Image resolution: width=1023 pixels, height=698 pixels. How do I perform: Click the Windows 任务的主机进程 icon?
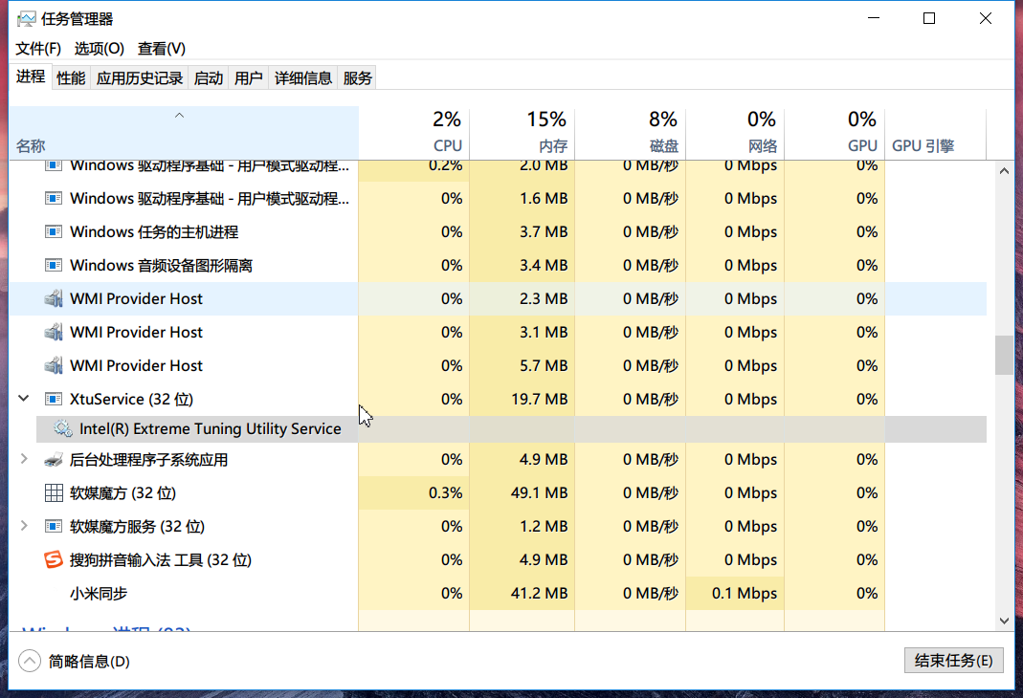click(x=53, y=231)
